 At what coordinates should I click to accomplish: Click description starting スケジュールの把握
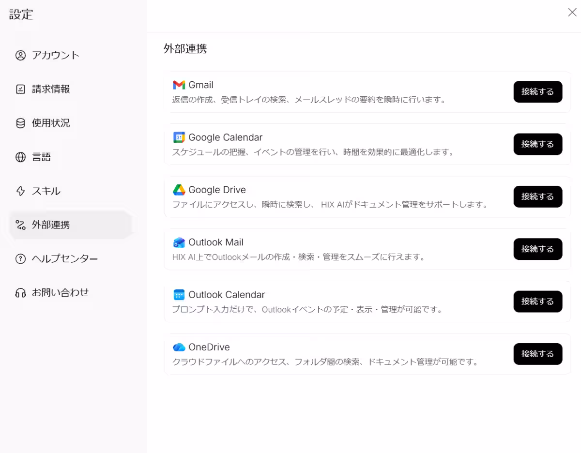pos(313,152)
